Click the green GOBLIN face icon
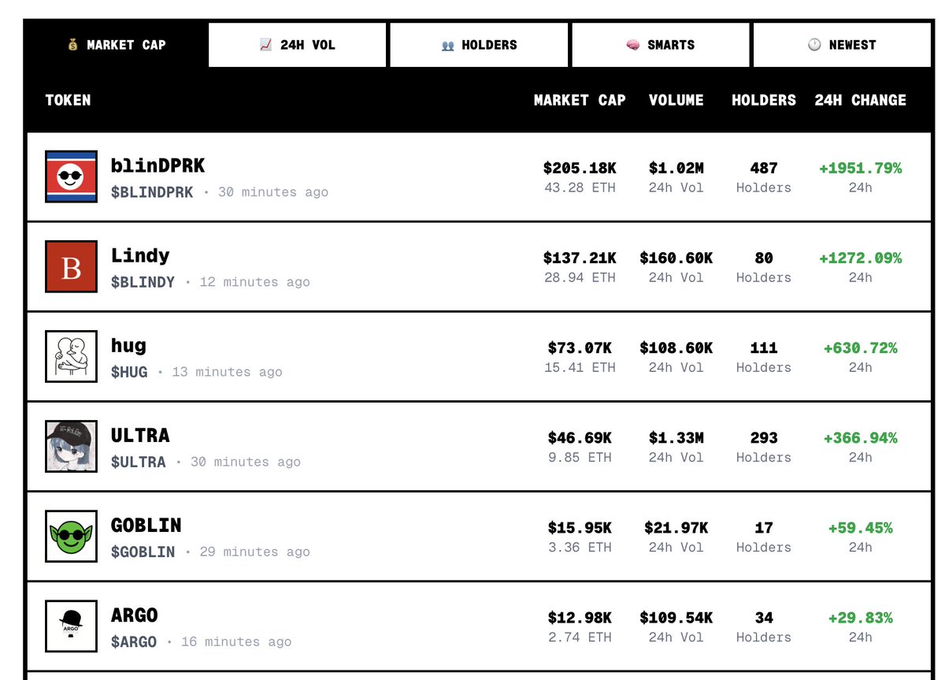 pos(72,536)
